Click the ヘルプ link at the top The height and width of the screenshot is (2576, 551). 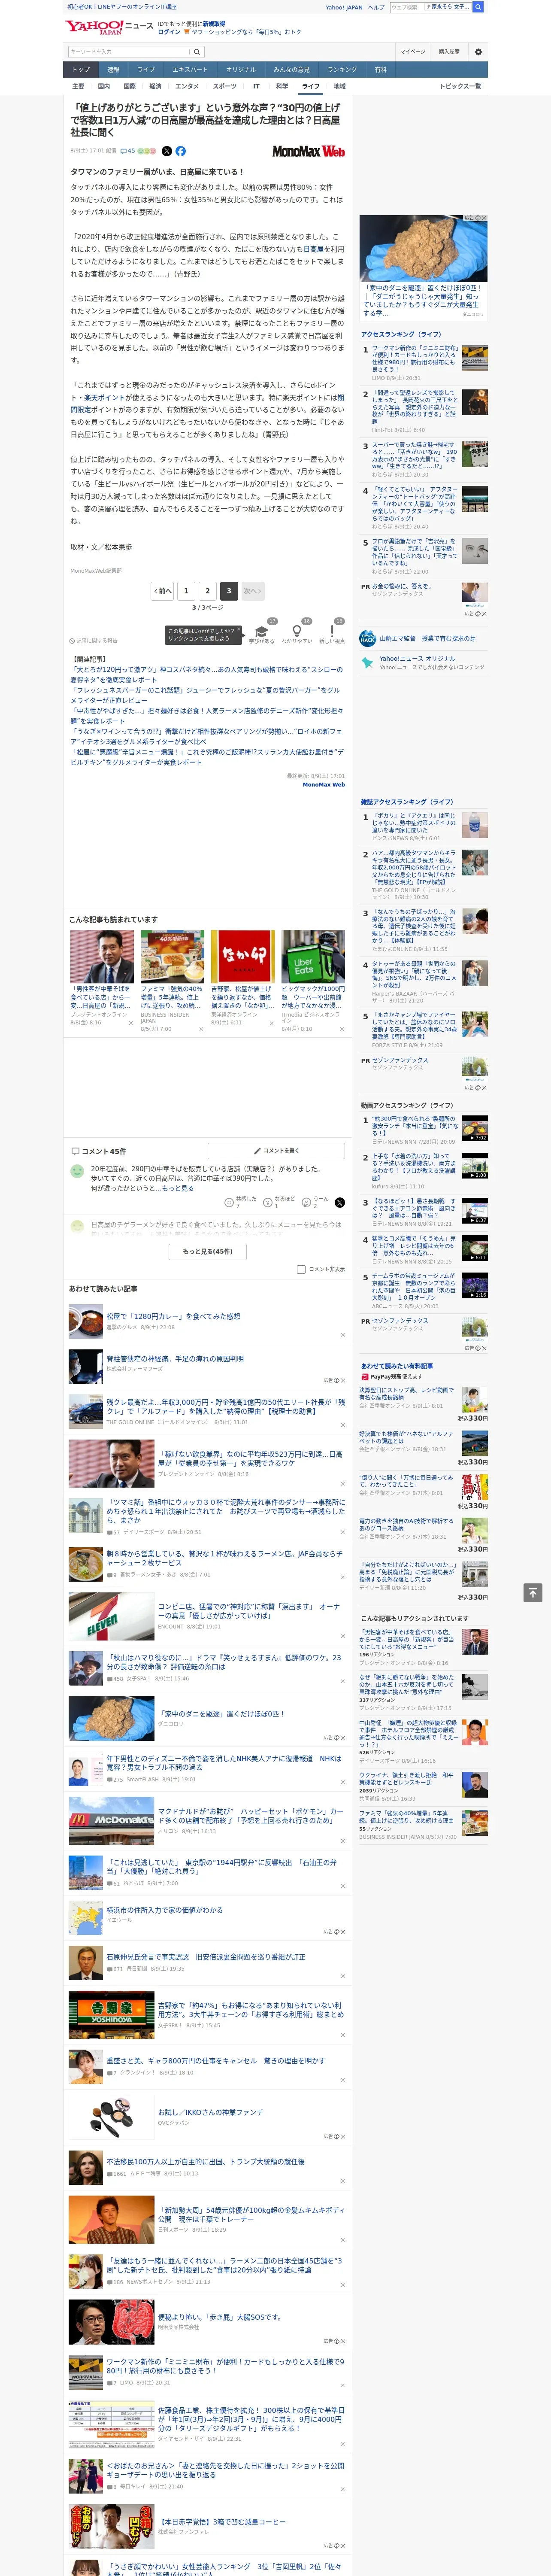(x=376, y=7)
